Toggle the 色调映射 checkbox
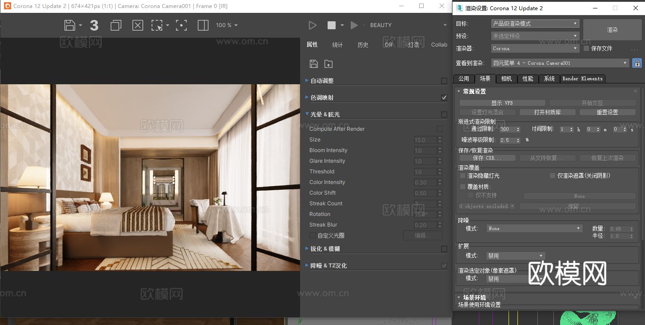The image size is (645, 325). point(444,98)
